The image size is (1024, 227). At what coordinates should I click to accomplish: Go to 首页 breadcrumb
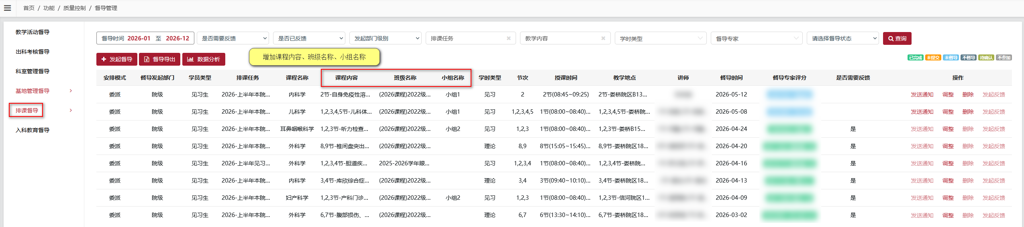click(29, 8)
